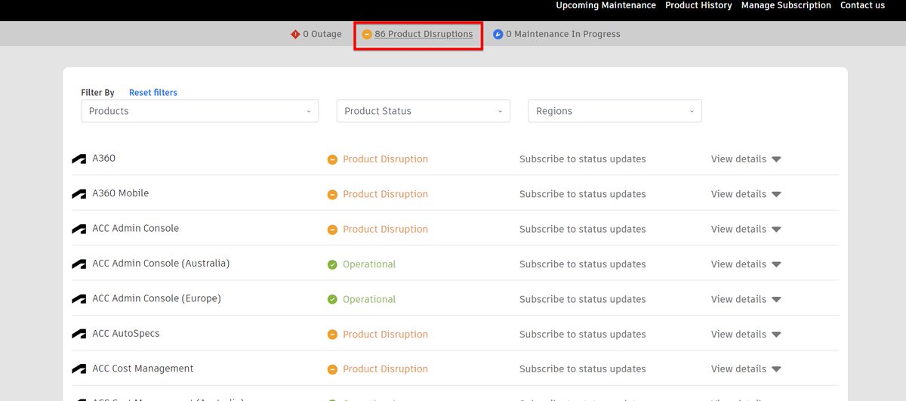Image resolution: width=906 pixels, height=401 pixels.
Task: Open the Product Status filter dropdown
Action: coord(423,111)
